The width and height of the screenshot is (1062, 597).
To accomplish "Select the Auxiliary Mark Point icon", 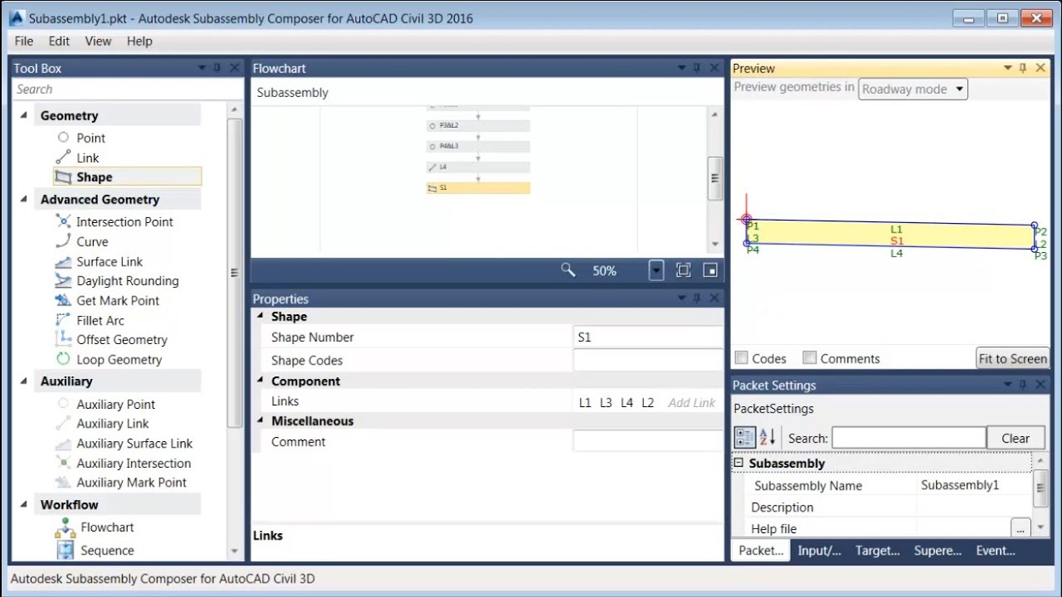I will click(63, 482).
